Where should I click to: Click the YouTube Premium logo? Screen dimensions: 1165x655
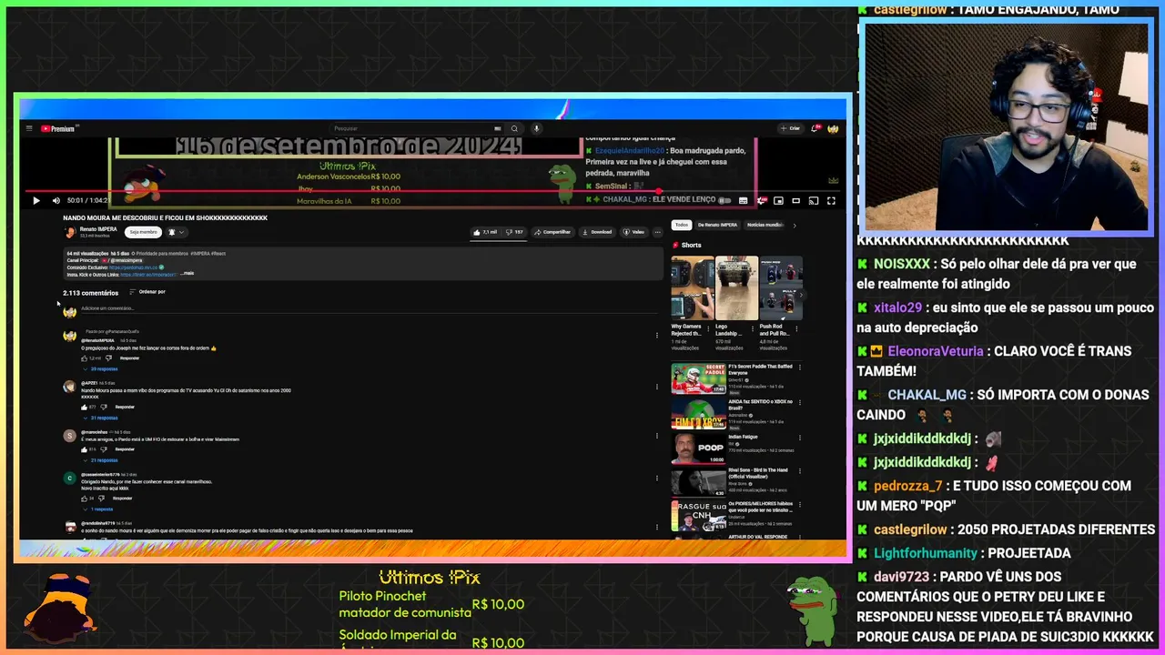click(60, 128)
